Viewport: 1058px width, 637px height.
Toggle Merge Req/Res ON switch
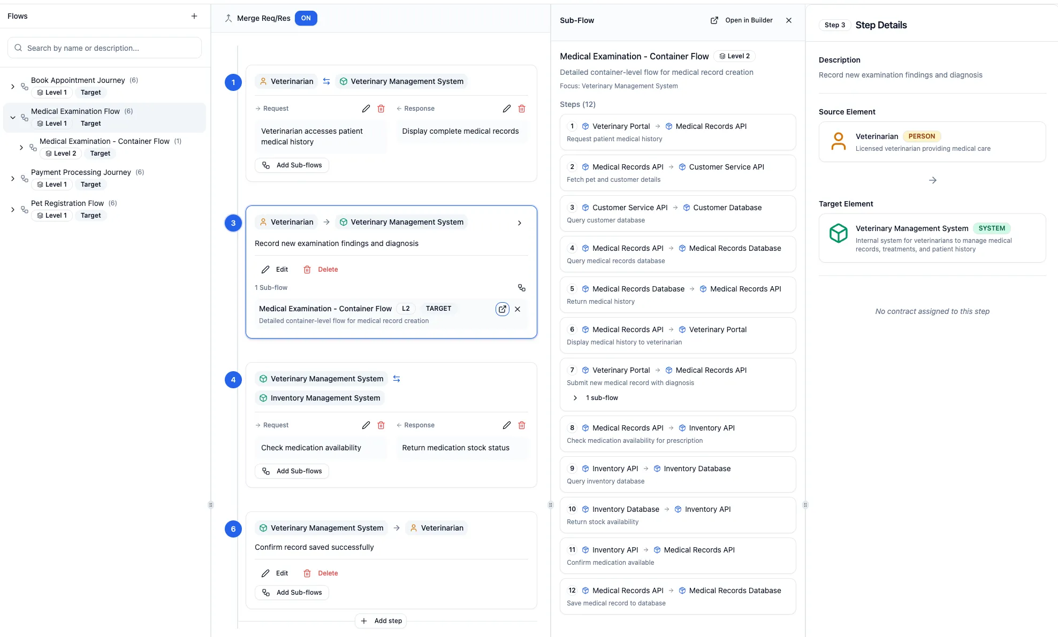point(306,18)
